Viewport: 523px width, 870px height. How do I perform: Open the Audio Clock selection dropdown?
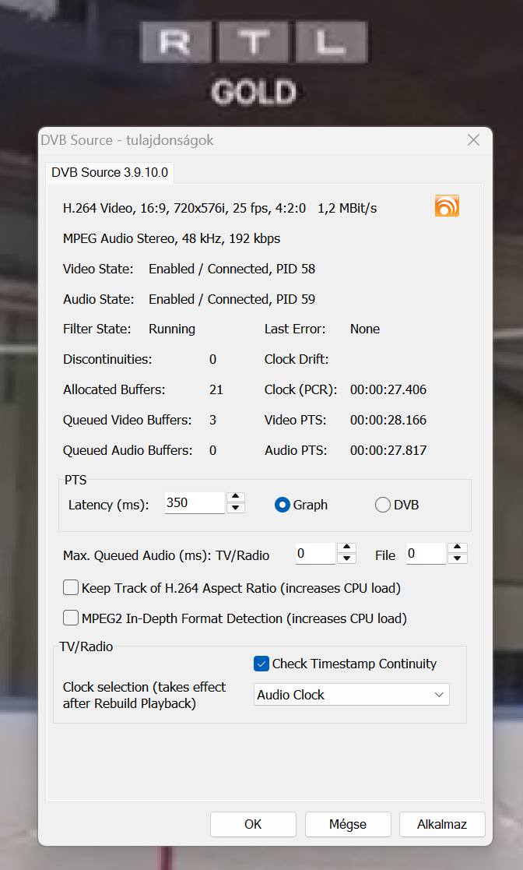(x=352, y=695)
